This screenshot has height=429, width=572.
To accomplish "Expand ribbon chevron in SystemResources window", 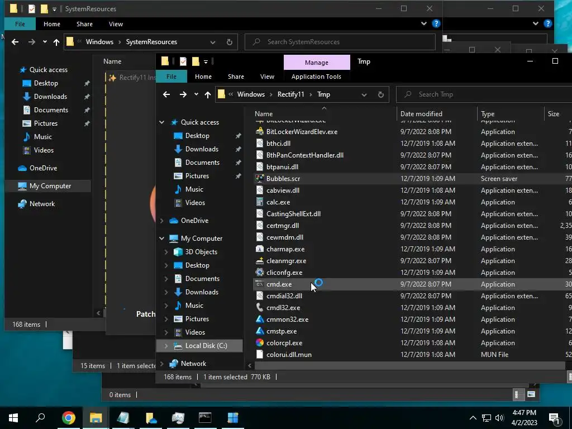I will point(424,23).
